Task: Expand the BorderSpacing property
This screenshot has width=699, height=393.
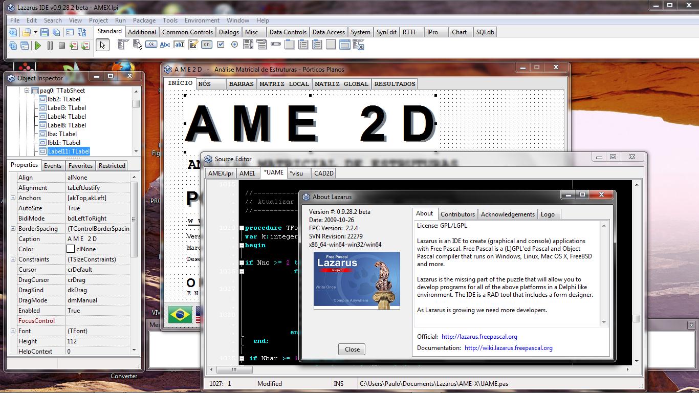Action: [x=13, y=229]
